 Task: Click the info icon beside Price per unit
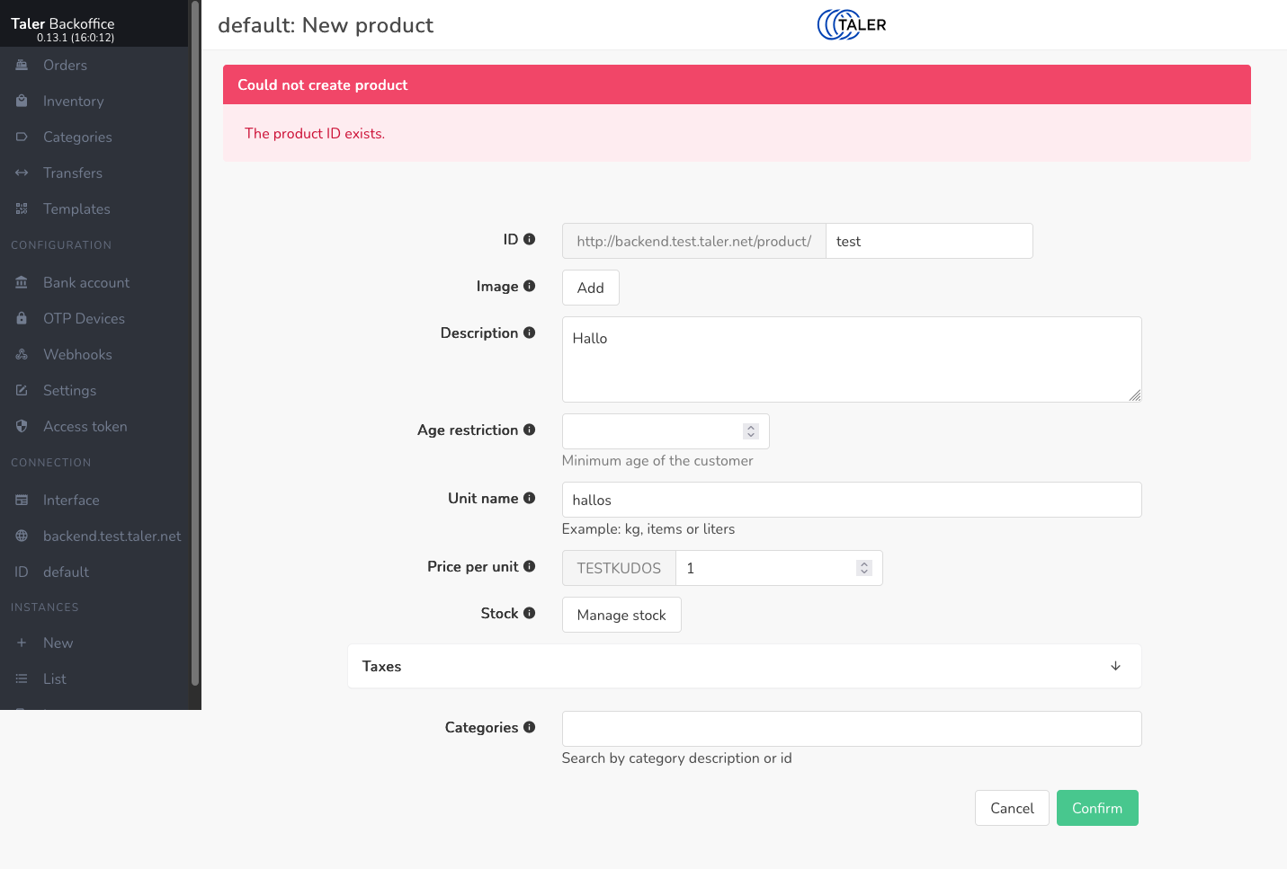coord(529,566)
